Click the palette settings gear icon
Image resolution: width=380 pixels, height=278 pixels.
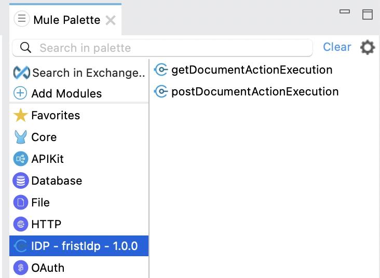pos(368,48)
